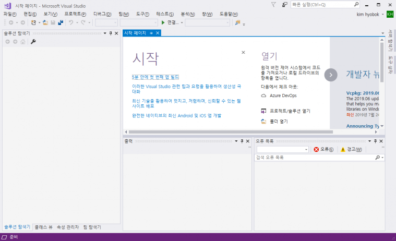Open the File menu

click(x=10, y=14)
